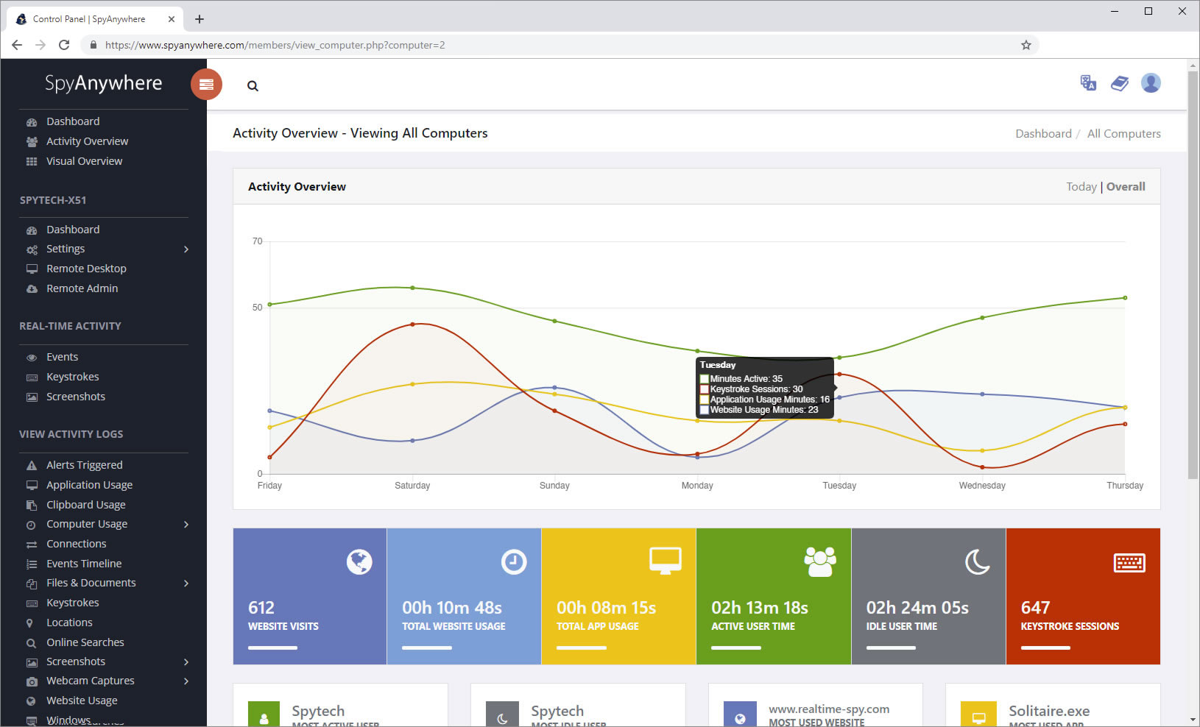The image size is (1200, 727).
Task: Expand the Settings submenu
Action: (186, 249)
